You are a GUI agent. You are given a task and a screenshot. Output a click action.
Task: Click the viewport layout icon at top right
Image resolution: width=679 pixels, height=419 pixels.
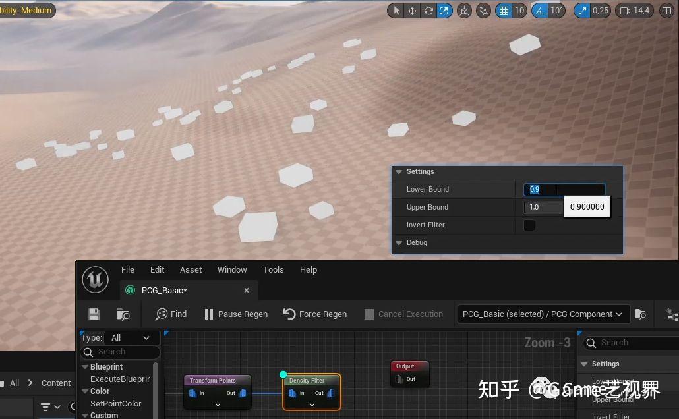(x=666, y=11)
